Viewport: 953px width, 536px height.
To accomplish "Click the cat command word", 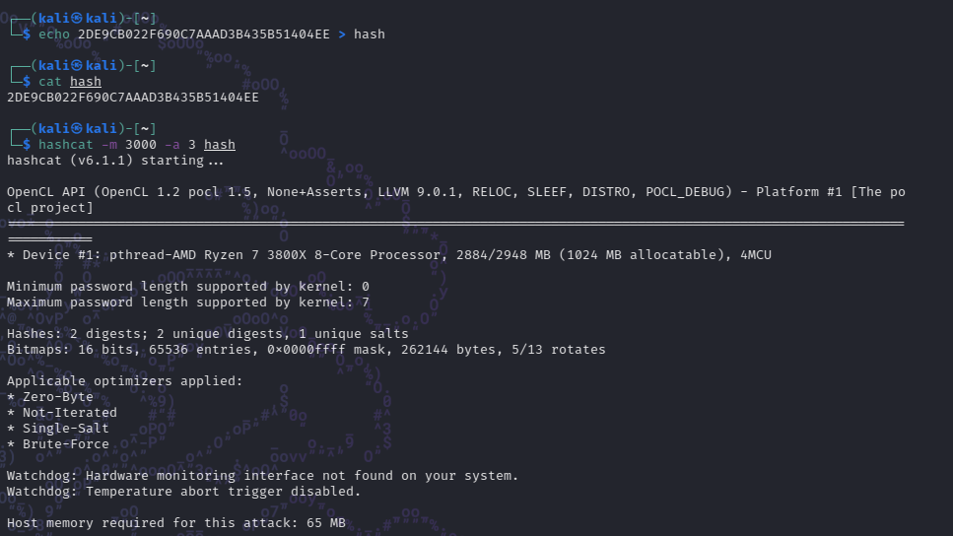I will [x=50, y=82].
